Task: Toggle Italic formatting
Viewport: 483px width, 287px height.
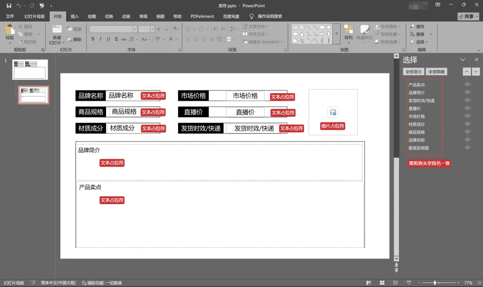Action: [101, 39]
